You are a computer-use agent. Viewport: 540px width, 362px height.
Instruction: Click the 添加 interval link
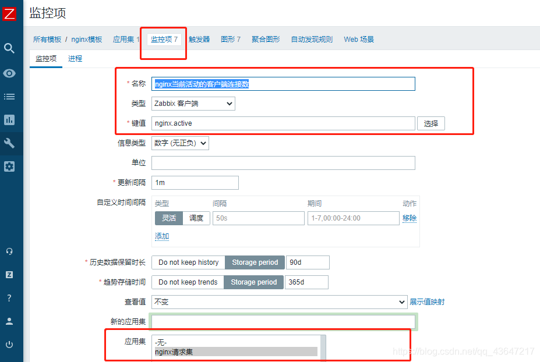click(x=162, y=236)
